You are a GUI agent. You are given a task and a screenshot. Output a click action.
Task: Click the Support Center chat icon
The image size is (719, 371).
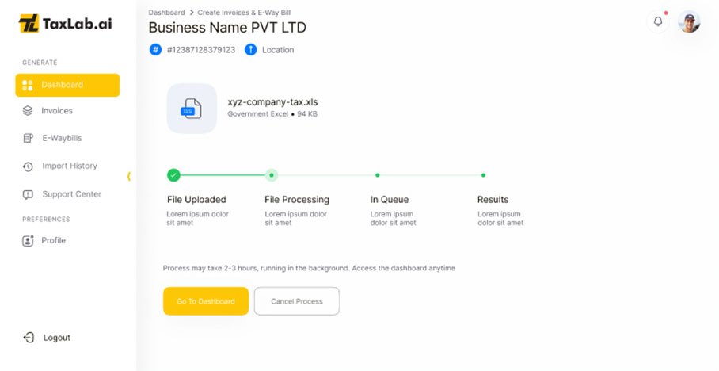28,194
